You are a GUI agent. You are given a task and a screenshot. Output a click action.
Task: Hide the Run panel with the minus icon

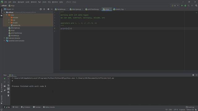tap(197, 75)
